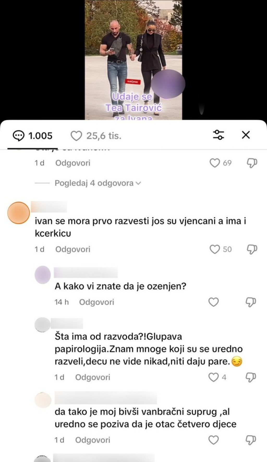Switch to the 1.005 comments tab
Screen dimensions: 267x462
33,136
